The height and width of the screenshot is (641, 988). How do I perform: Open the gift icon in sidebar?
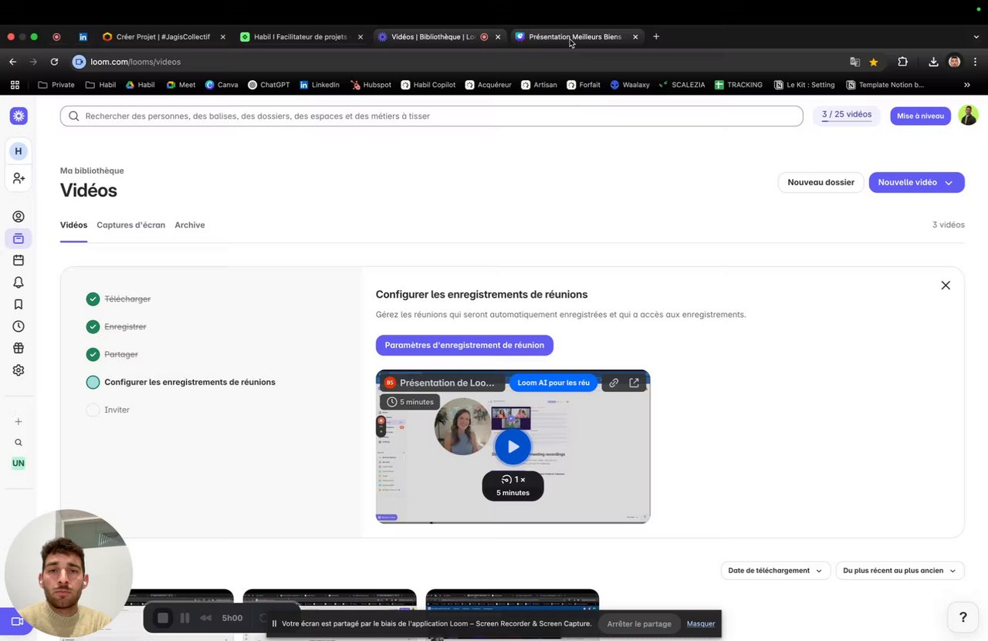(x=19, y=348)
